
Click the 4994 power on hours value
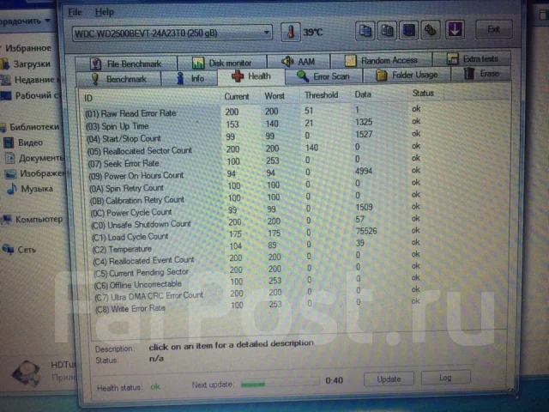pos(364,172)
